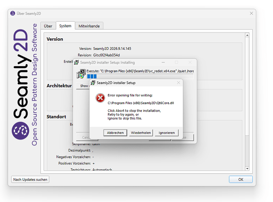This screenshot has height=202, width=273.
Task: Click the red error icon in the dialog
Action: (x=100, y=98)
